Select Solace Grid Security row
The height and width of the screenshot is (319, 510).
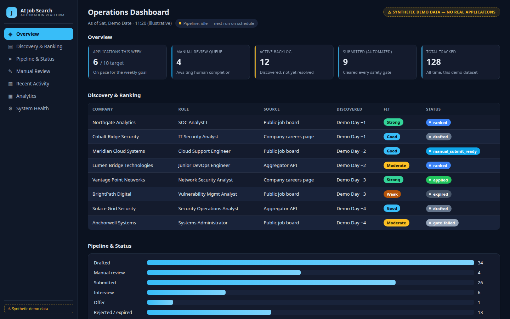(x=294, y=208)
